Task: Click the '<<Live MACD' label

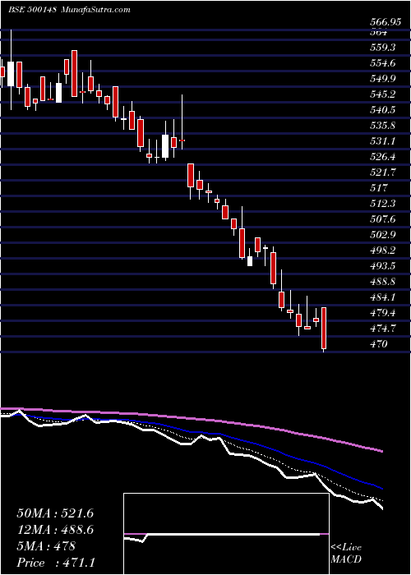Action: pos(346,554)
